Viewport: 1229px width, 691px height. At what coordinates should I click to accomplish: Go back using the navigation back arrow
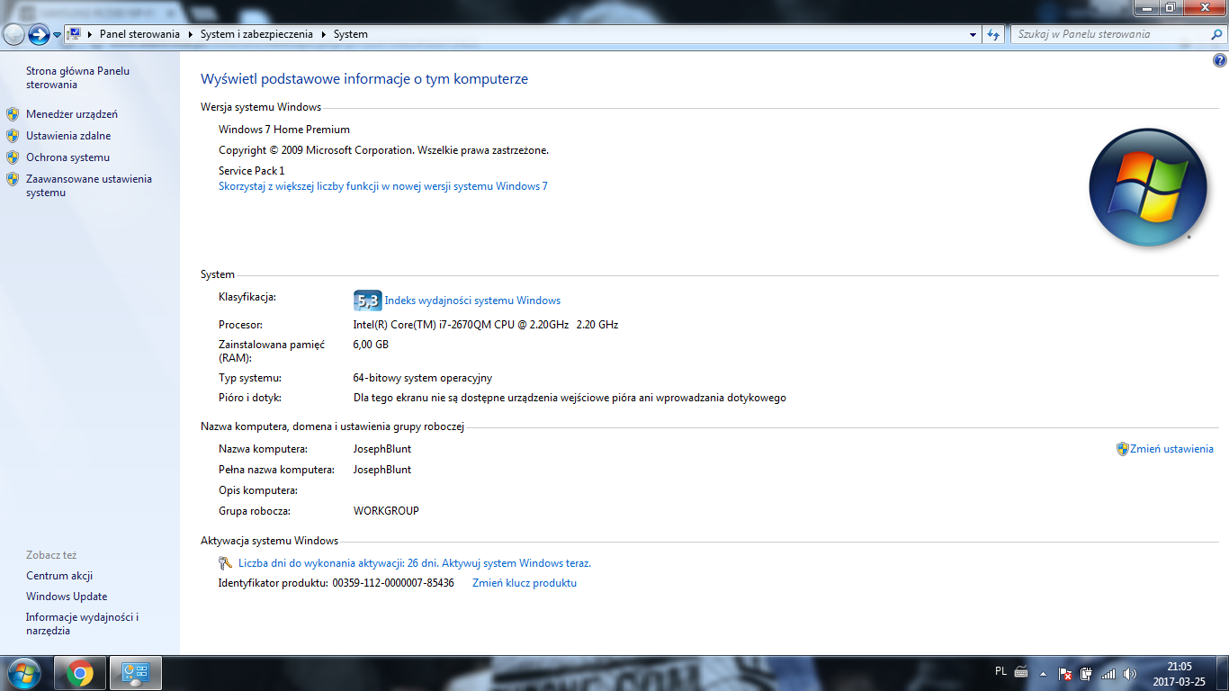pyautogui.click(x=13, y=34)
